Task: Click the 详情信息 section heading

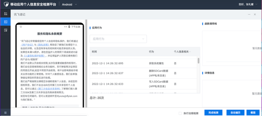Action: [x=209, y=73]
